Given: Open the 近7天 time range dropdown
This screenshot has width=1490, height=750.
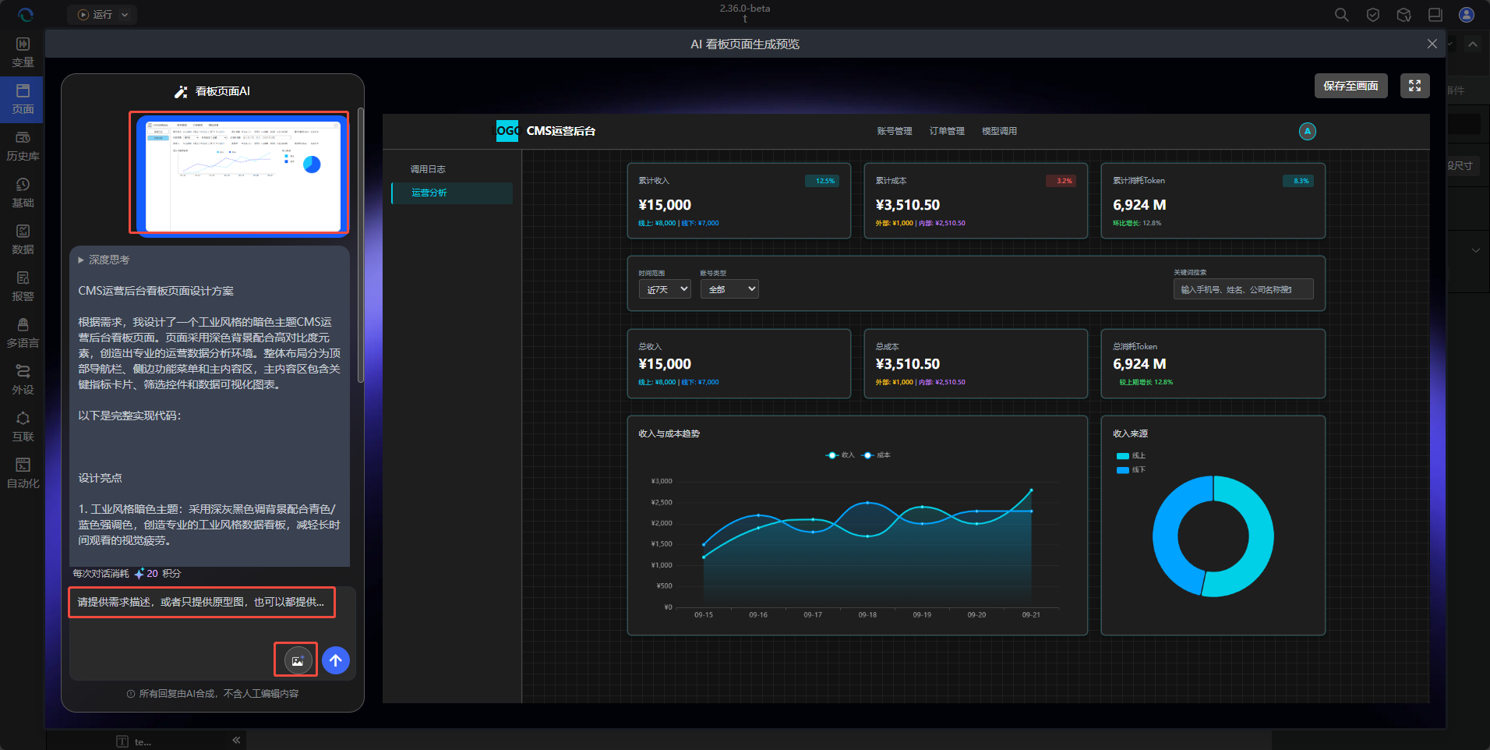Looking at the screenshot, I should [665, 289].
